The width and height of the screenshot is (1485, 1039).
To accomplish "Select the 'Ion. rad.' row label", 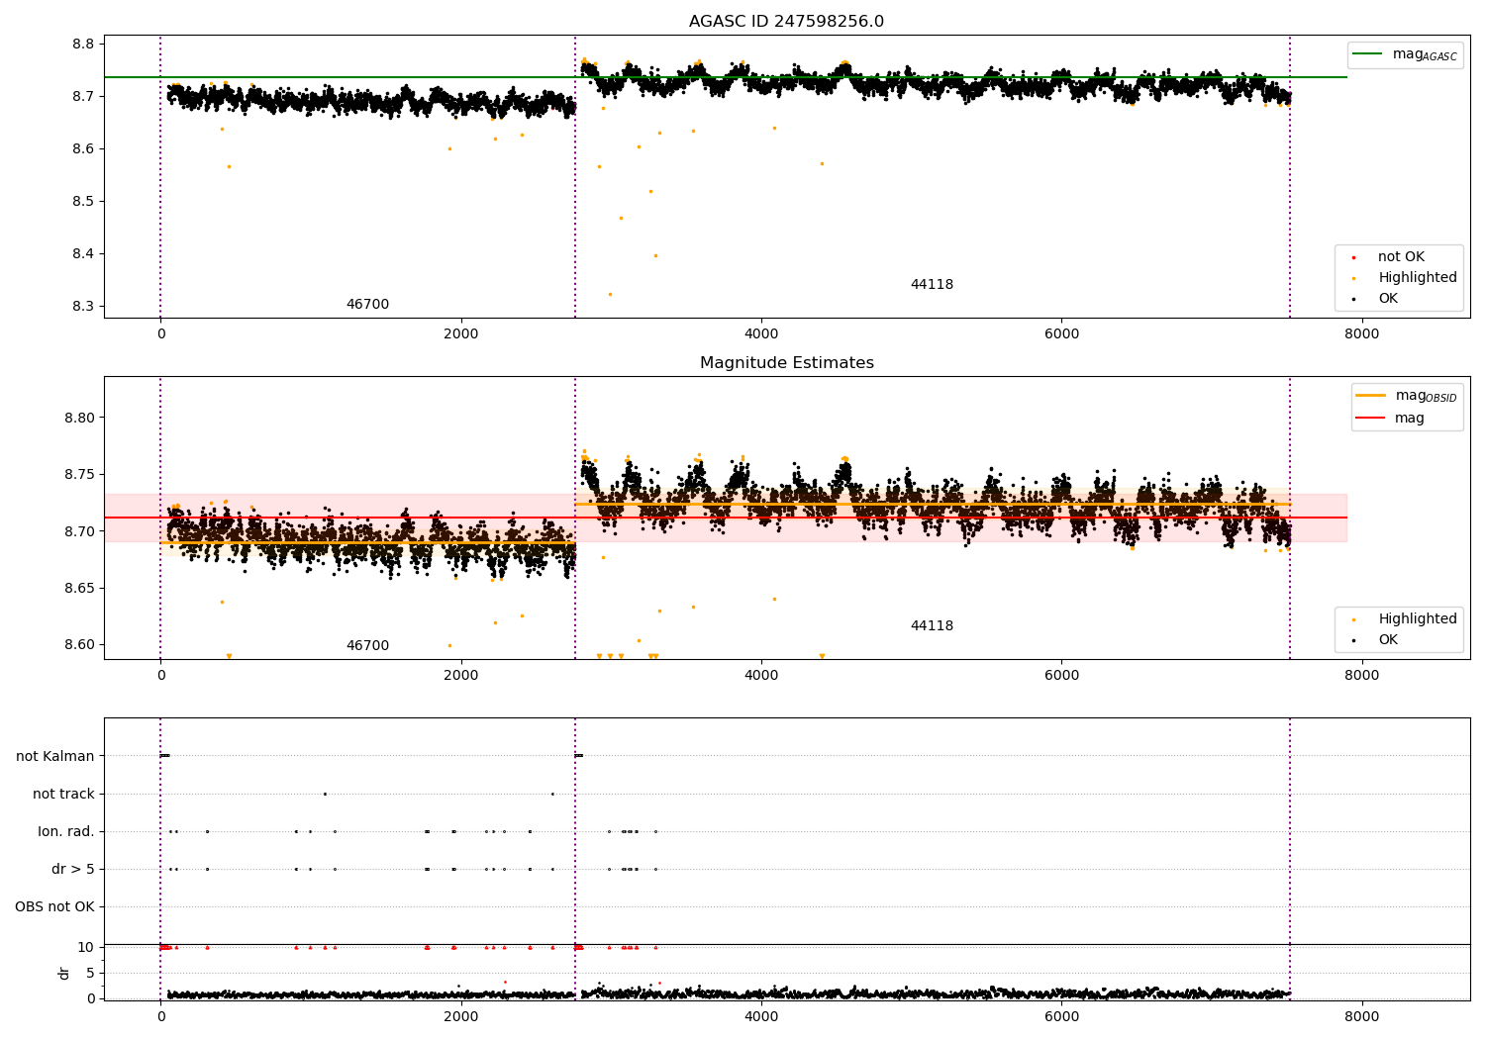I will [66, 831].
